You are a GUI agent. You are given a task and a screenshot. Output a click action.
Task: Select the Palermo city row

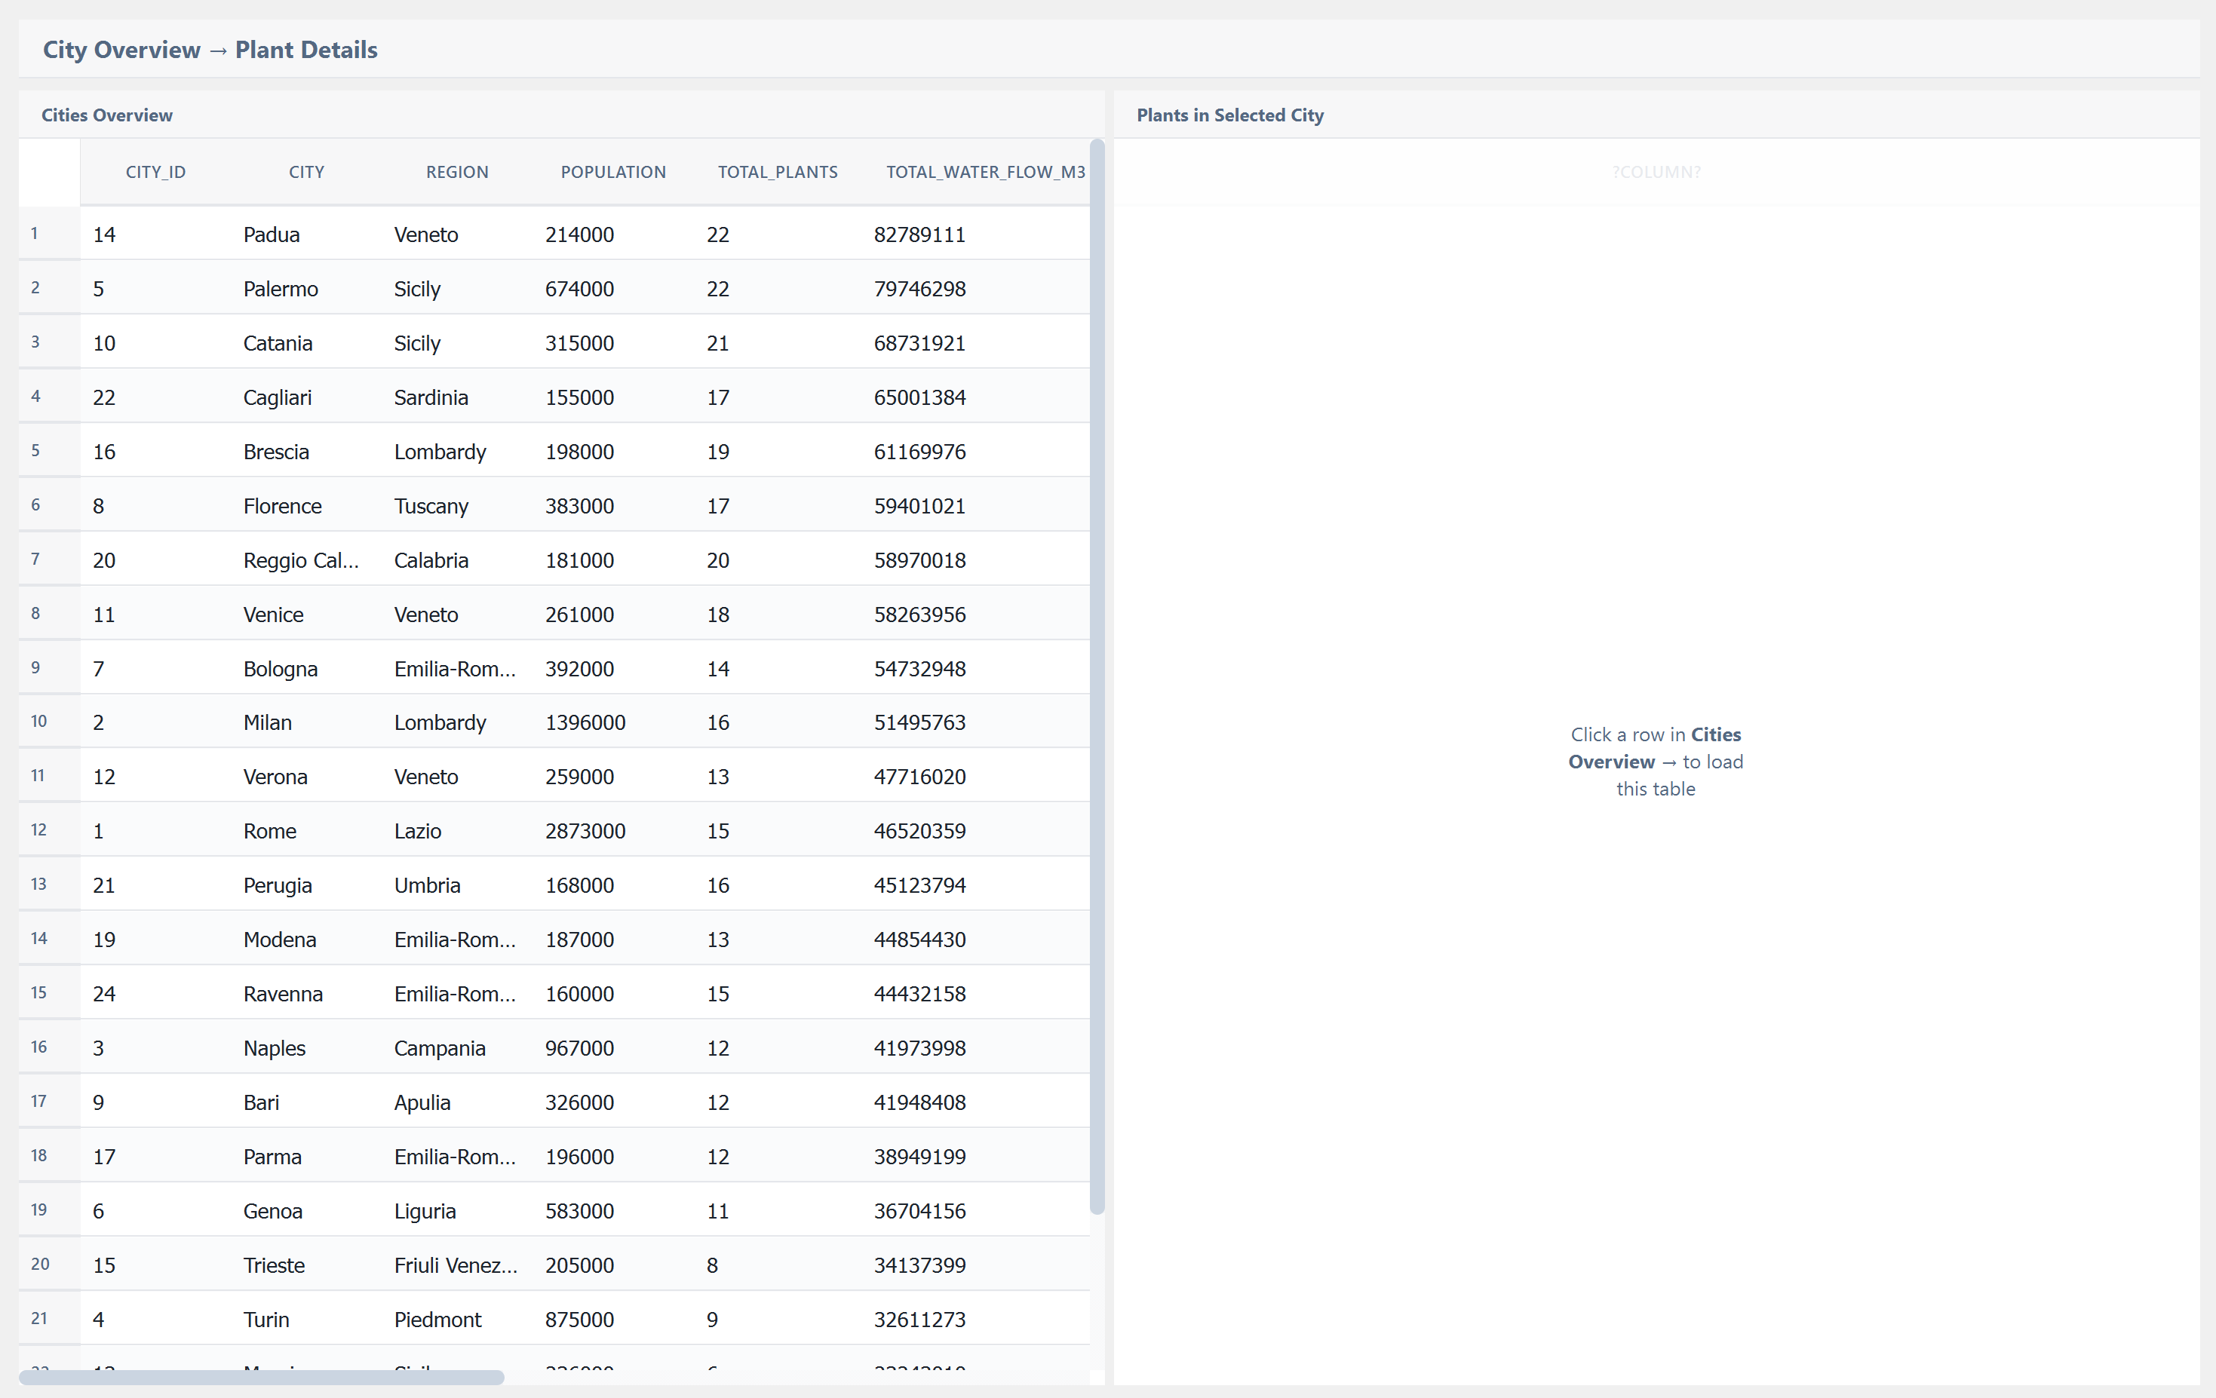pos(280,289)
